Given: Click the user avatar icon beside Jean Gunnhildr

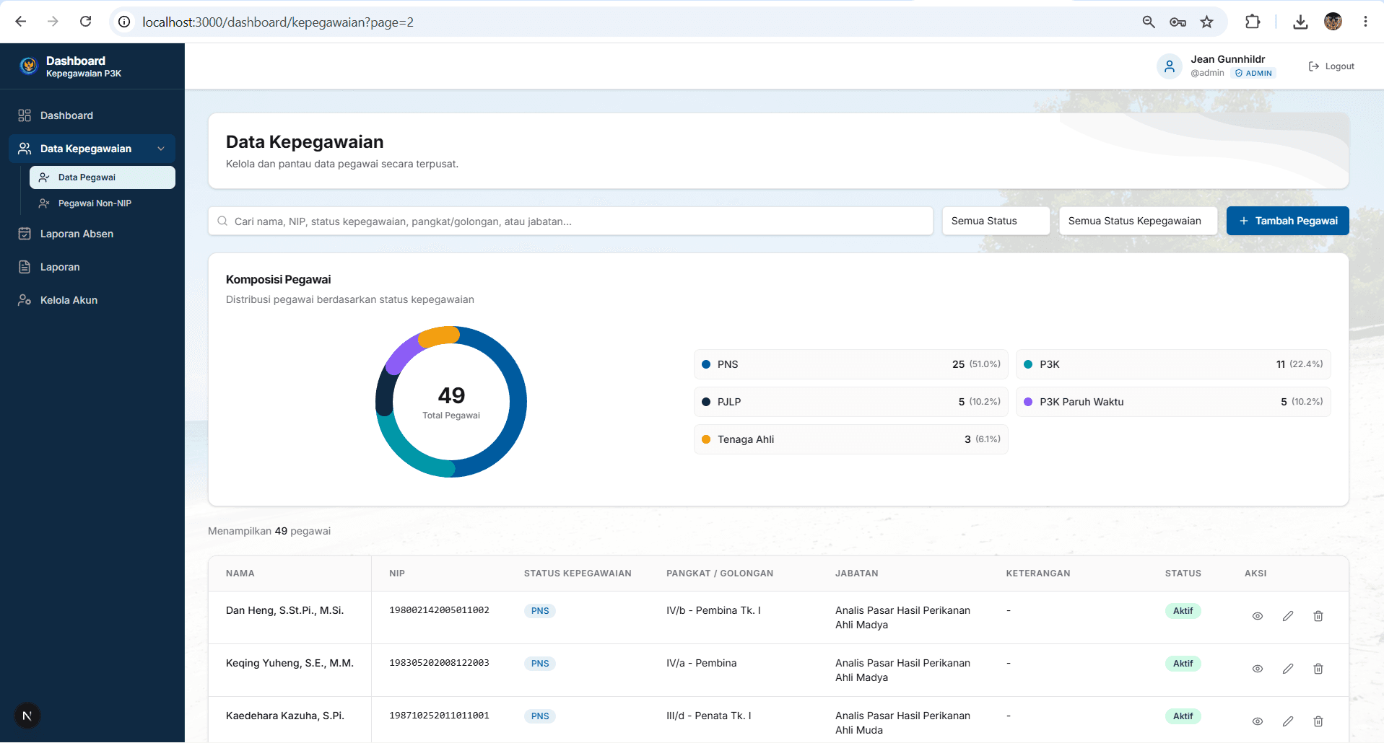Looking at the screenshot, I should coord(1169,66).
